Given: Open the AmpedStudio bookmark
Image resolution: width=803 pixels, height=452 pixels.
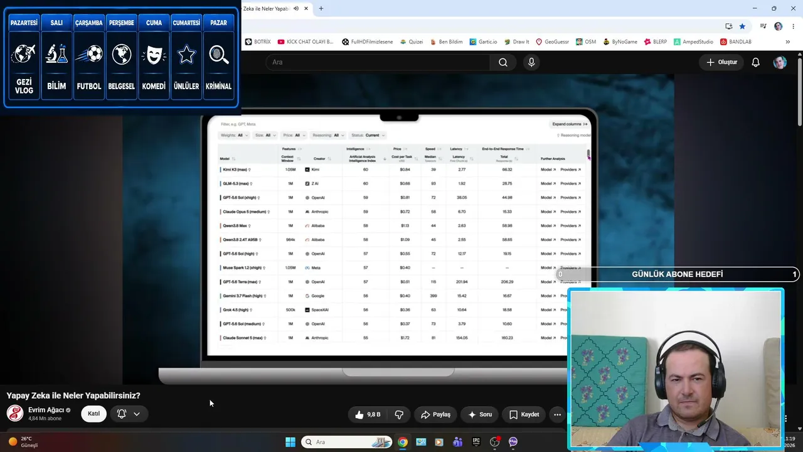Looking at the screenshot, I should click(693, 42).
